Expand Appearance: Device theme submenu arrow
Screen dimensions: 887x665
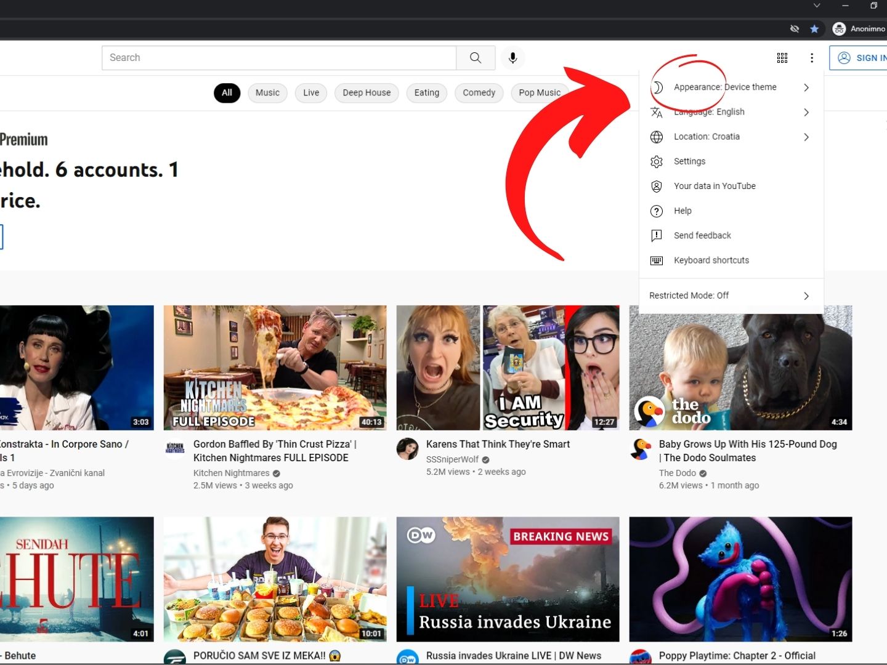[x=806, y=87]
